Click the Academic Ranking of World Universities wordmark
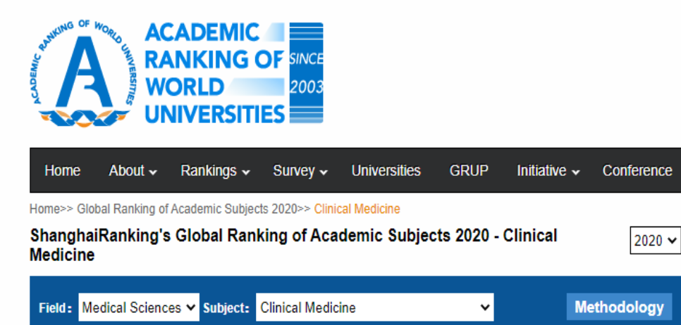Viewport: 681px width, 325px height. (x=214, y=73)
